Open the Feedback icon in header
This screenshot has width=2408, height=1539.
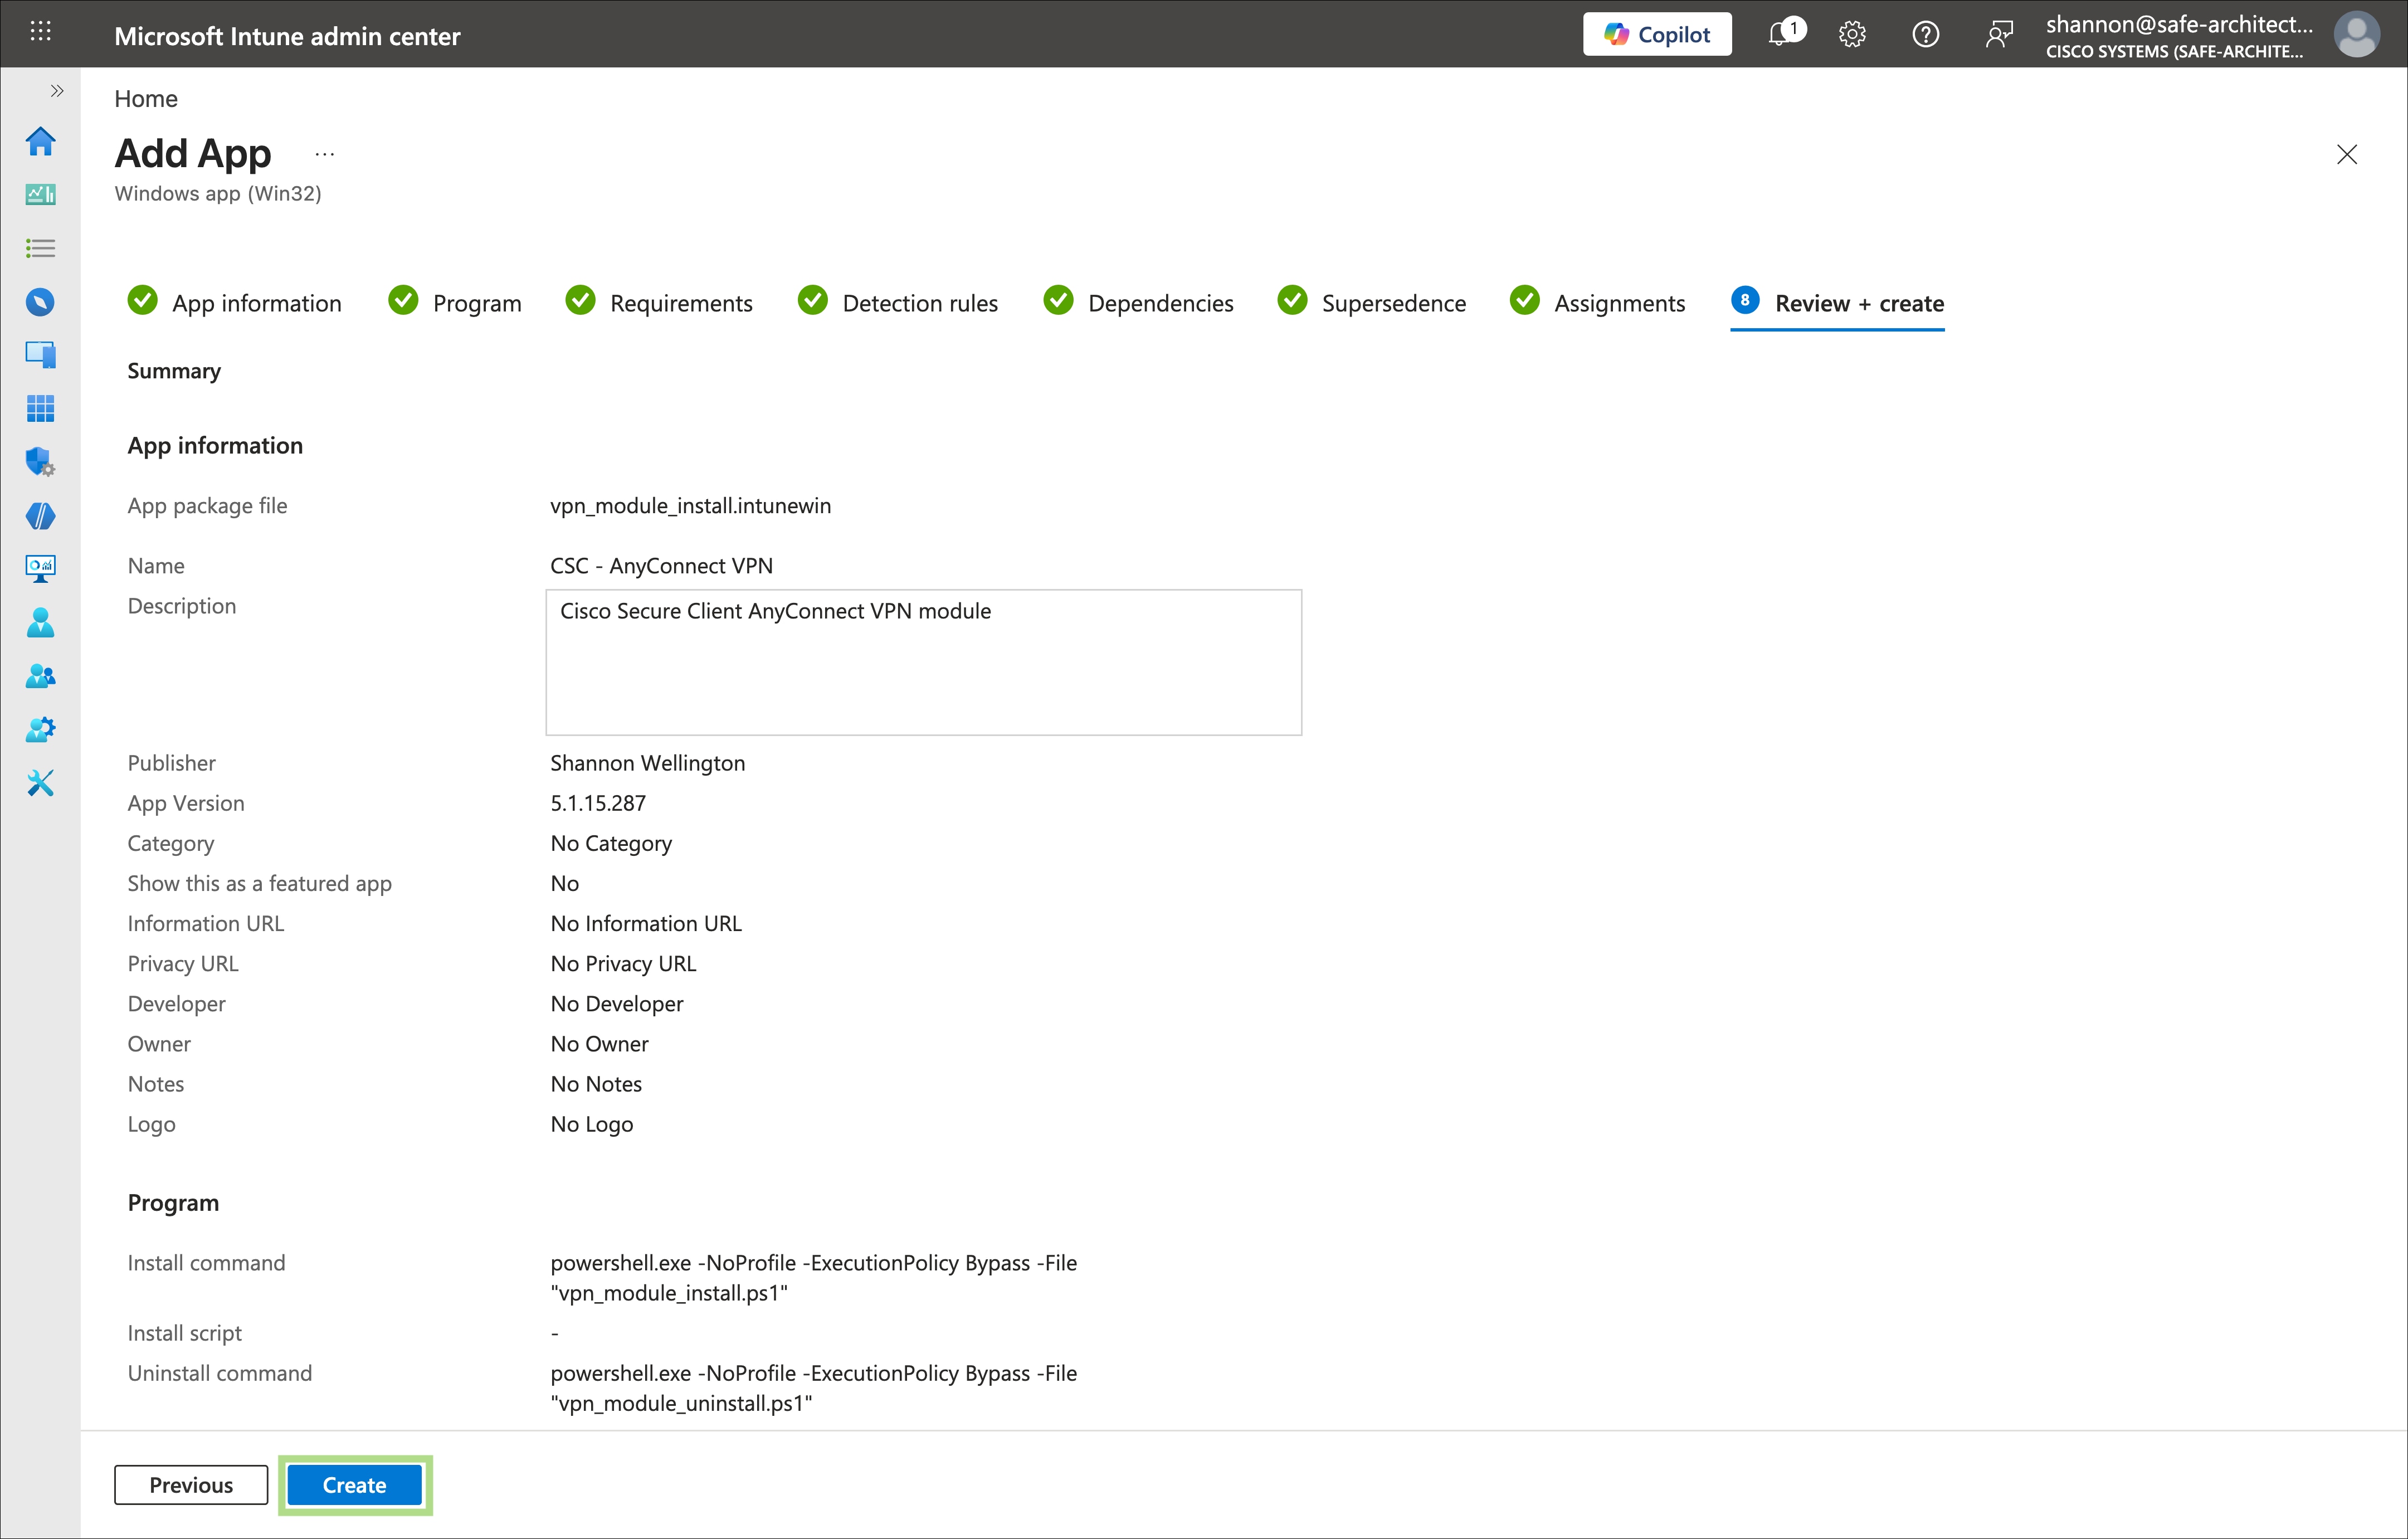point(1998,35)
